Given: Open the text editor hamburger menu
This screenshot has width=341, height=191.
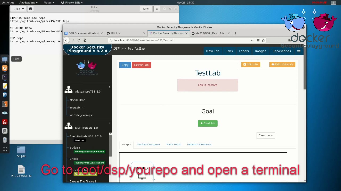Looking at the screenshot, I should pos(157,9).
